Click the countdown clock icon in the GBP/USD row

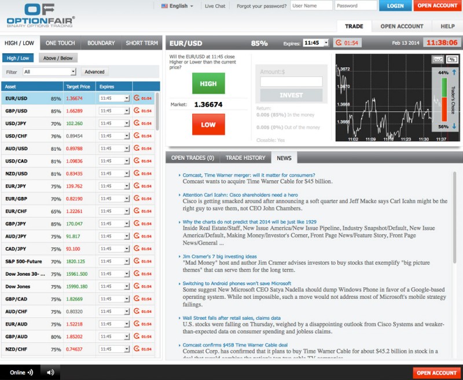coord(137,111)
